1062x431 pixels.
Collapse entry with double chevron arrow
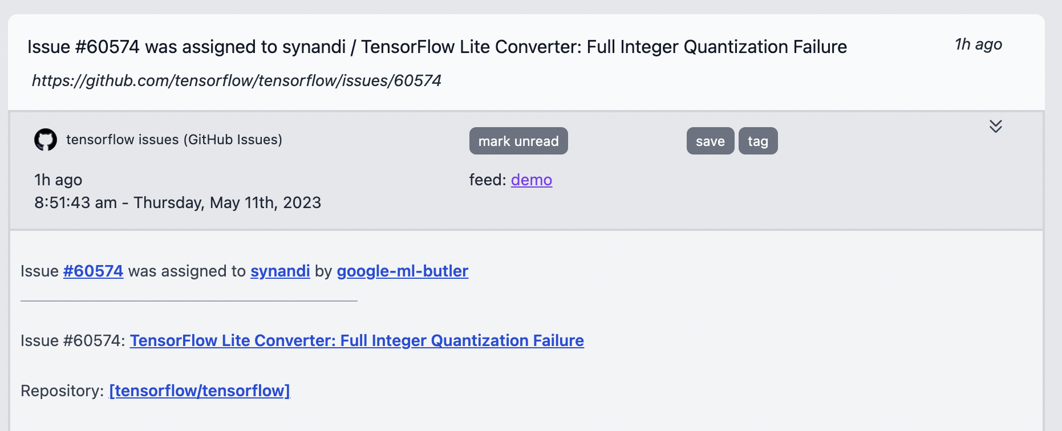click(x=996, y=126)
